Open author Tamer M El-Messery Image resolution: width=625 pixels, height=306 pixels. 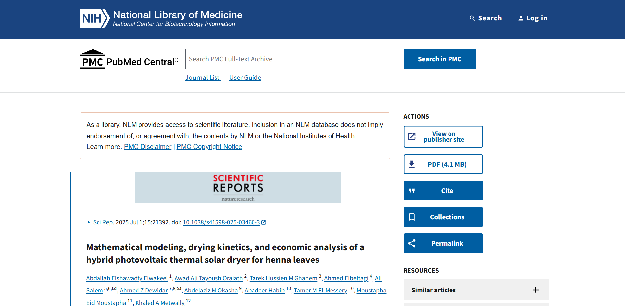click(321, 291)
